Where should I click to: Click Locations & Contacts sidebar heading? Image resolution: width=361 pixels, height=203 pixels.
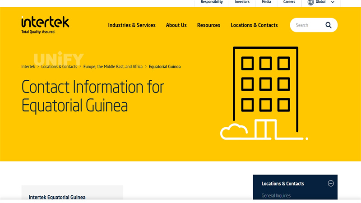click(283, 184)
